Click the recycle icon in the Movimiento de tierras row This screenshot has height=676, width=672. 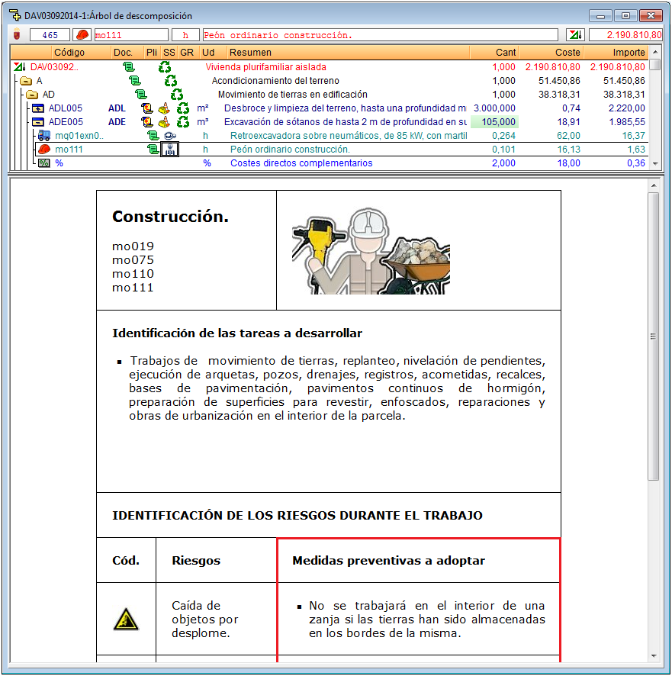pos(177,95)
